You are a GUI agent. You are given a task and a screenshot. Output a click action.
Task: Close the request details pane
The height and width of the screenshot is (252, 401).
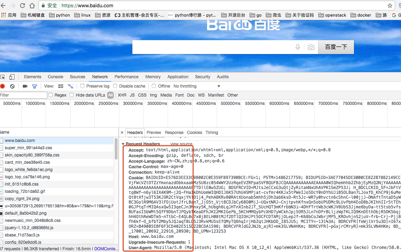point(122,132)
